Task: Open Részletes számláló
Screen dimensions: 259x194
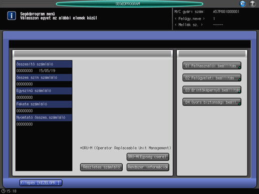Action: [101, 167]
